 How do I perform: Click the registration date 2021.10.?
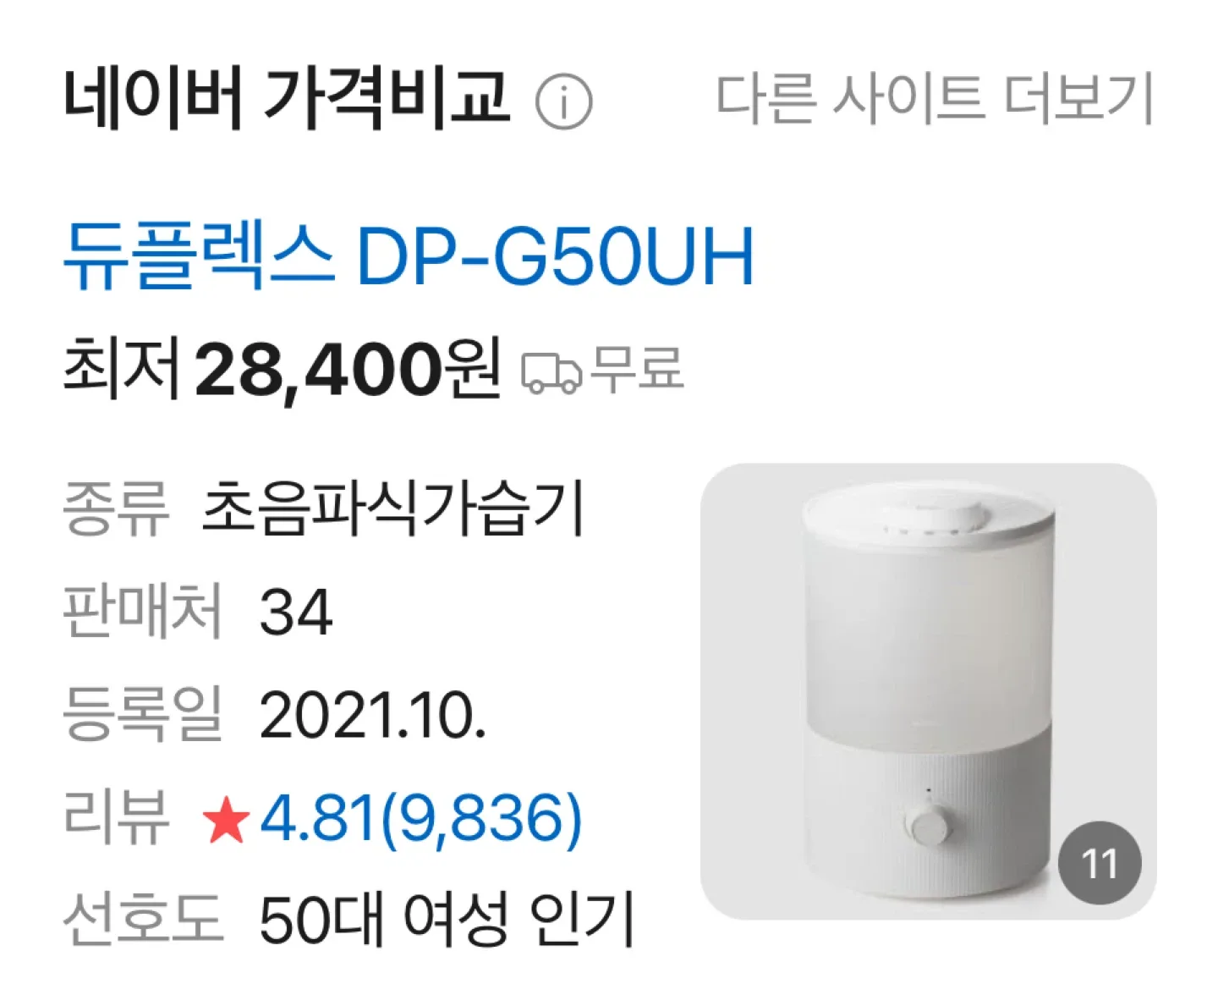(373, 716)
